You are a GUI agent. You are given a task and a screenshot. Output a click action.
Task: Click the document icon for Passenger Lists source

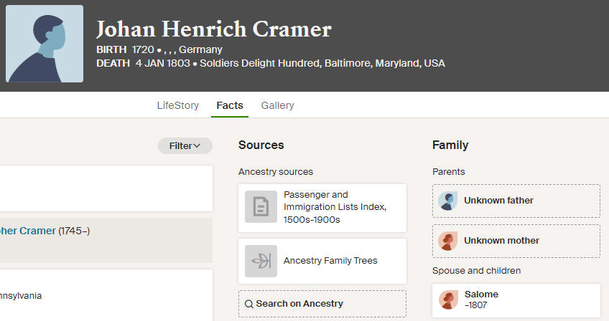pos(261,206)
